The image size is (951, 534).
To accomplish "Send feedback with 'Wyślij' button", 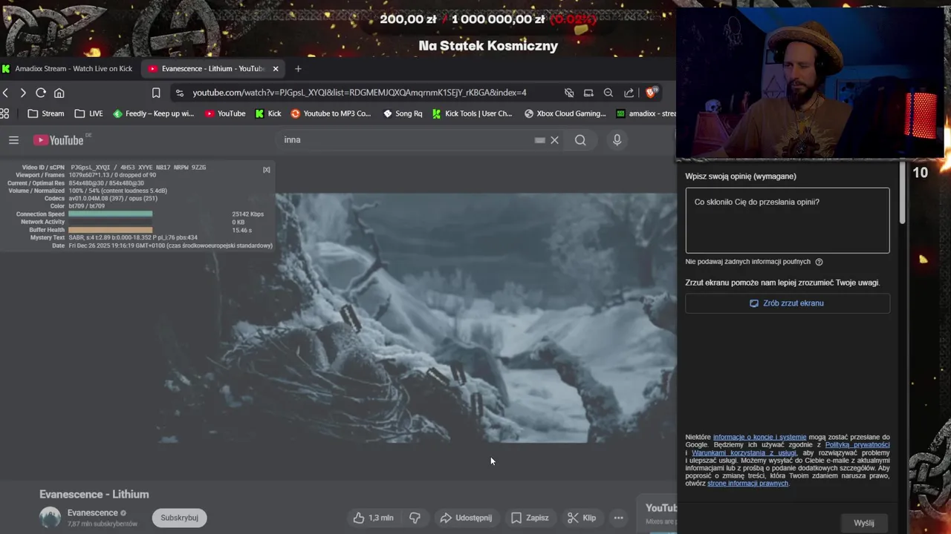I will [864, 523].
